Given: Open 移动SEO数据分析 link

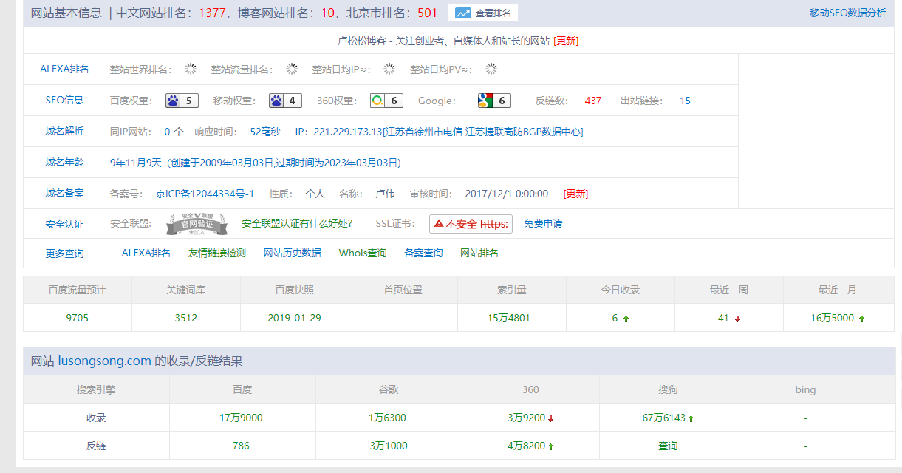Looking at the screenshot, I should 847,13.
